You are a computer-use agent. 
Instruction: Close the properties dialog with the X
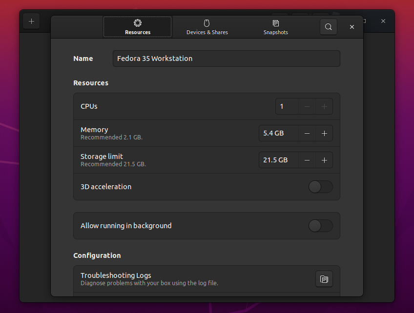tap(352, 27)
